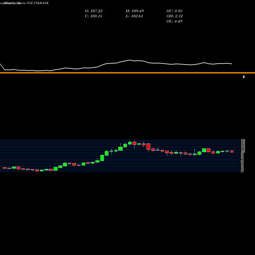Screen dimensions: 255x255
Task: Select the open value O: 107.22
Action: click(94, 11)
